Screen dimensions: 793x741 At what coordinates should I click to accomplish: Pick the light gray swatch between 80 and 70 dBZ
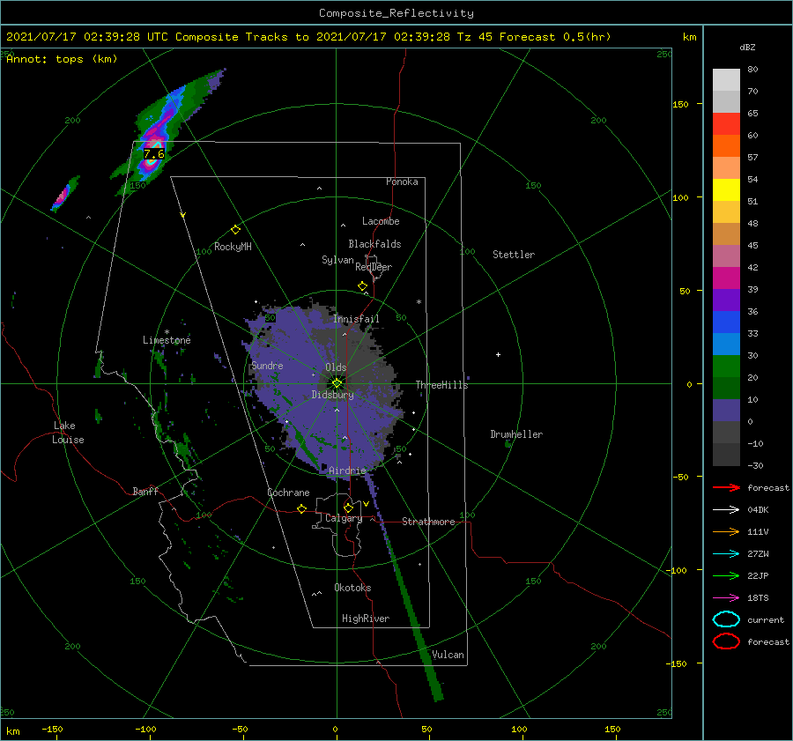(x=726, y=80)
